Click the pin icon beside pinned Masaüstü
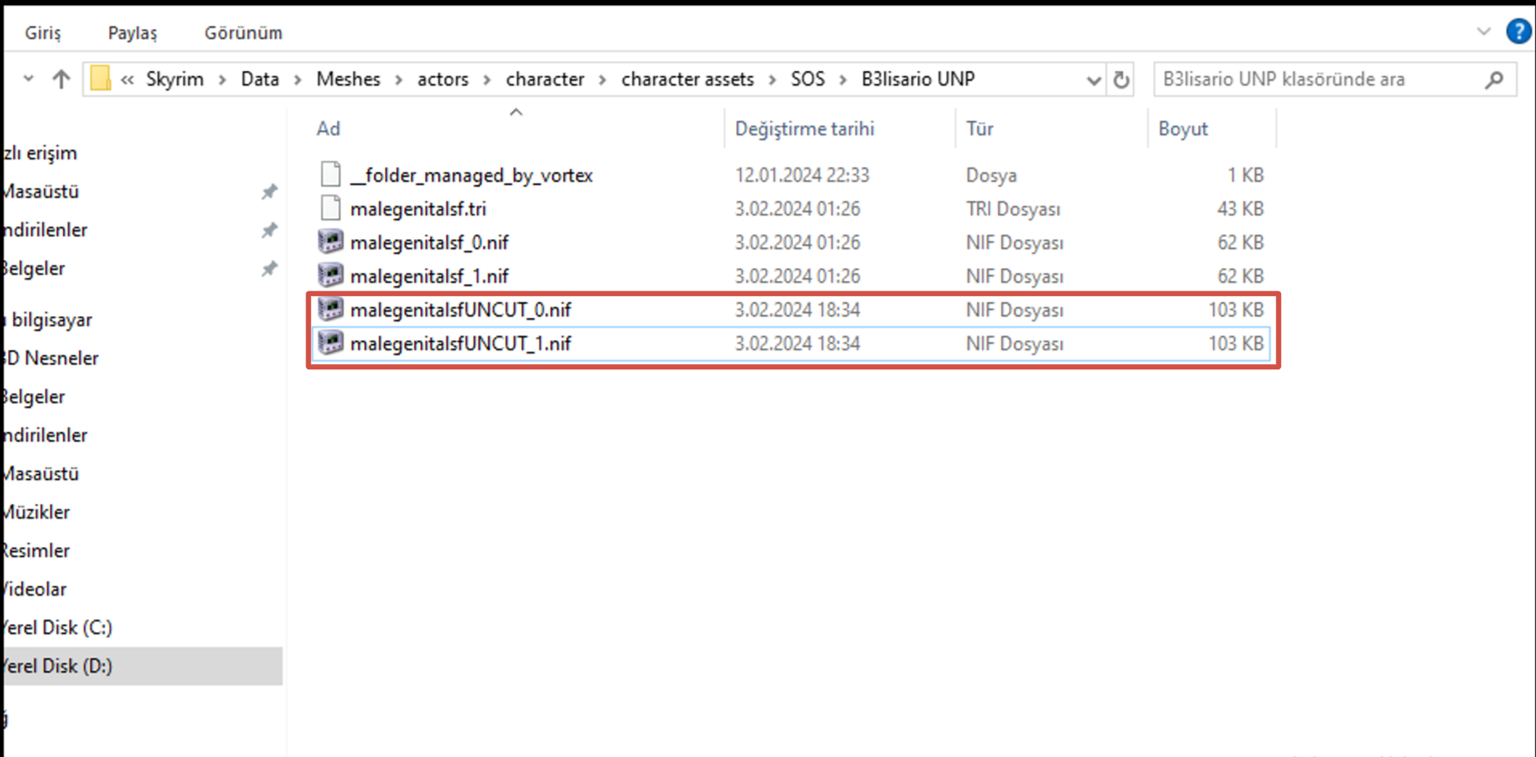 point(269,191)
